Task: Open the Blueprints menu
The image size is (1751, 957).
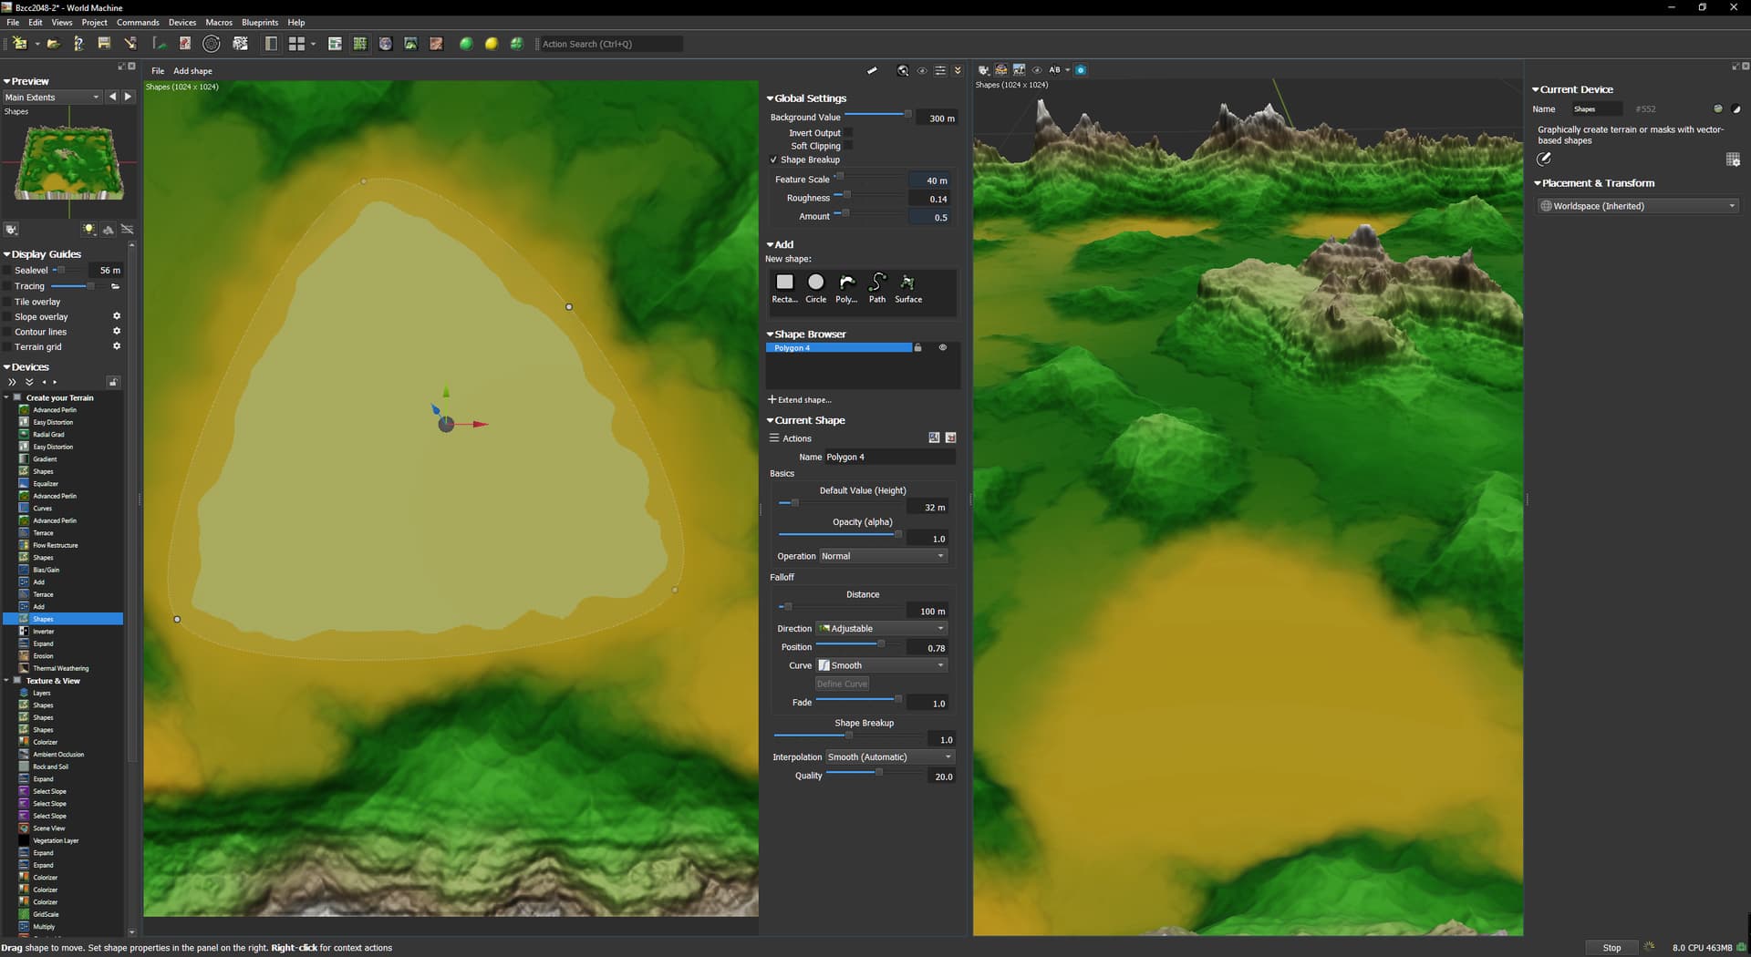Action: click(260, 23)
